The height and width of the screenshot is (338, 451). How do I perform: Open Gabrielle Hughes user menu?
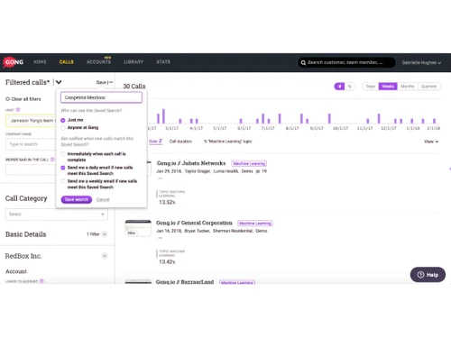(421, 62)
